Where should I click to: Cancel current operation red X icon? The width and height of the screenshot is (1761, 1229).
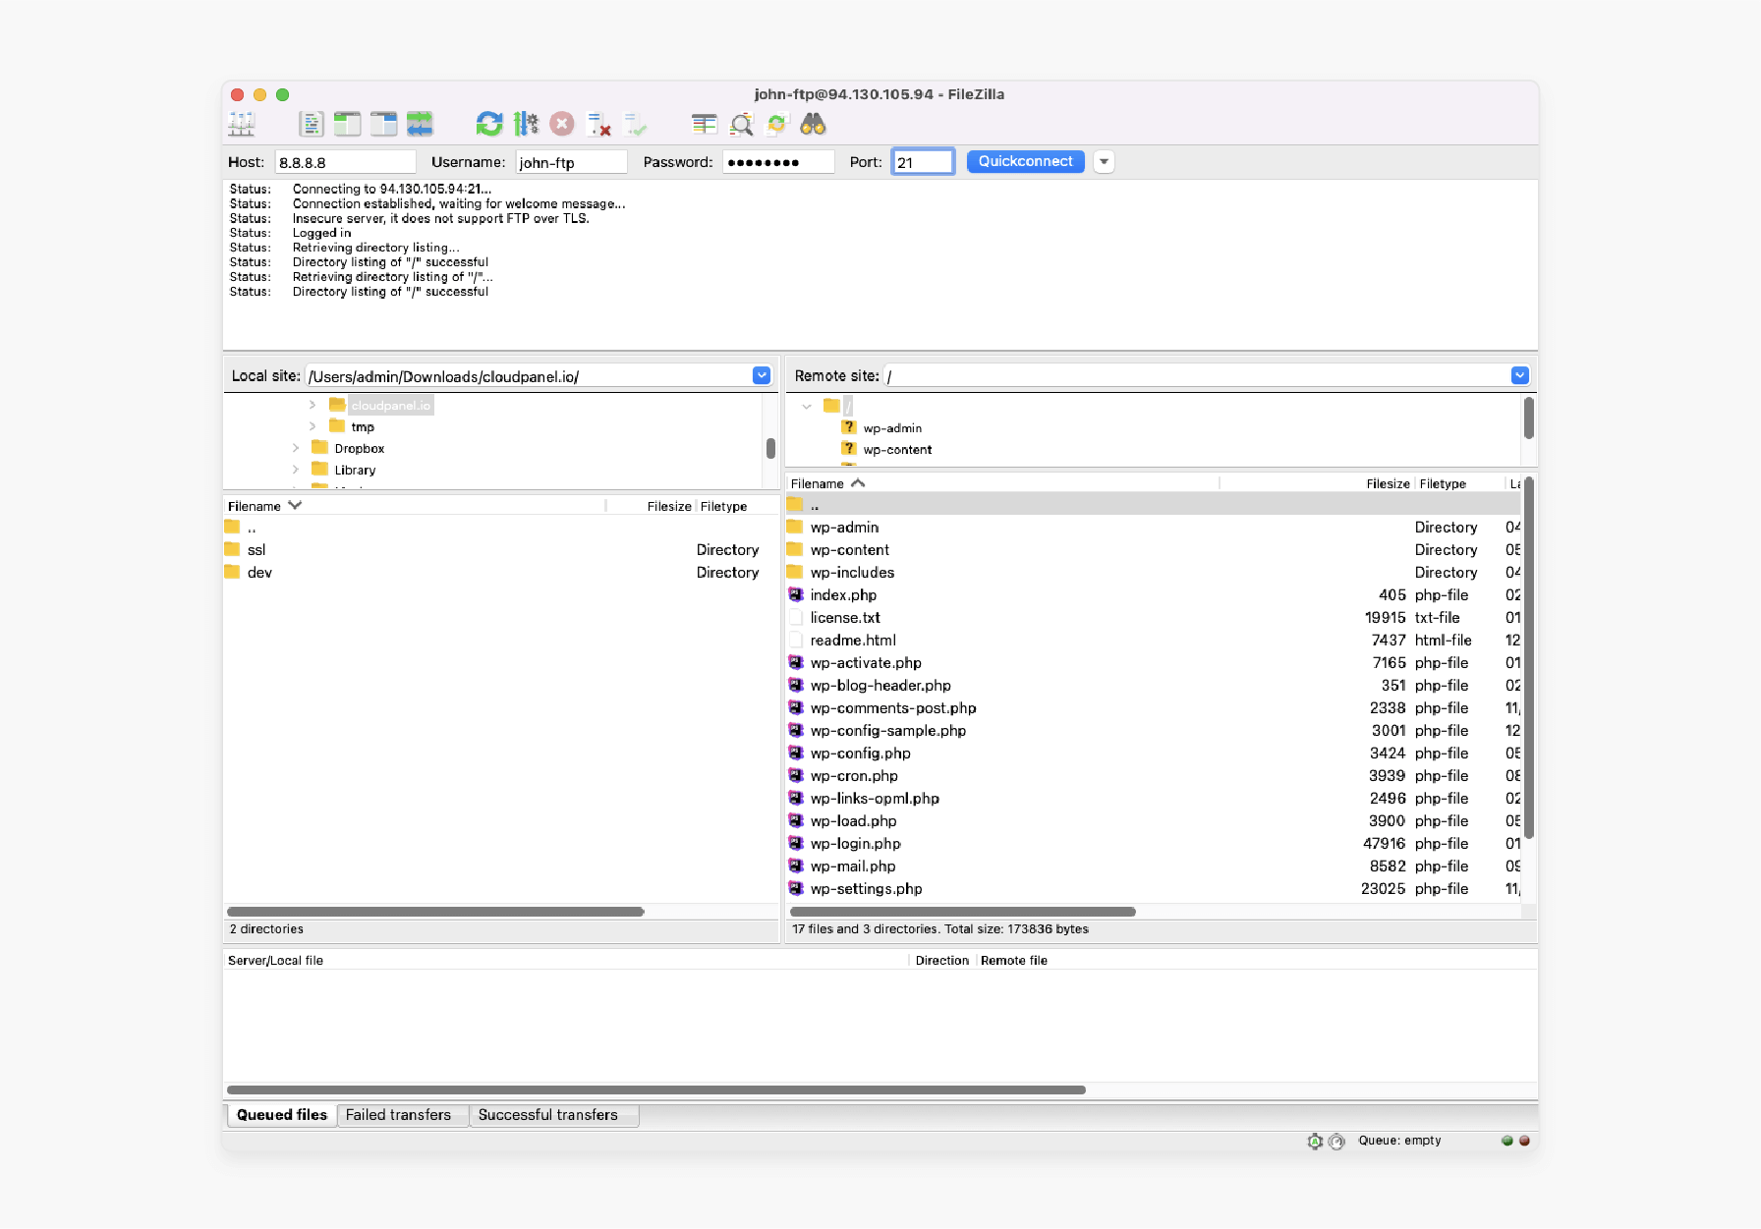562,124
